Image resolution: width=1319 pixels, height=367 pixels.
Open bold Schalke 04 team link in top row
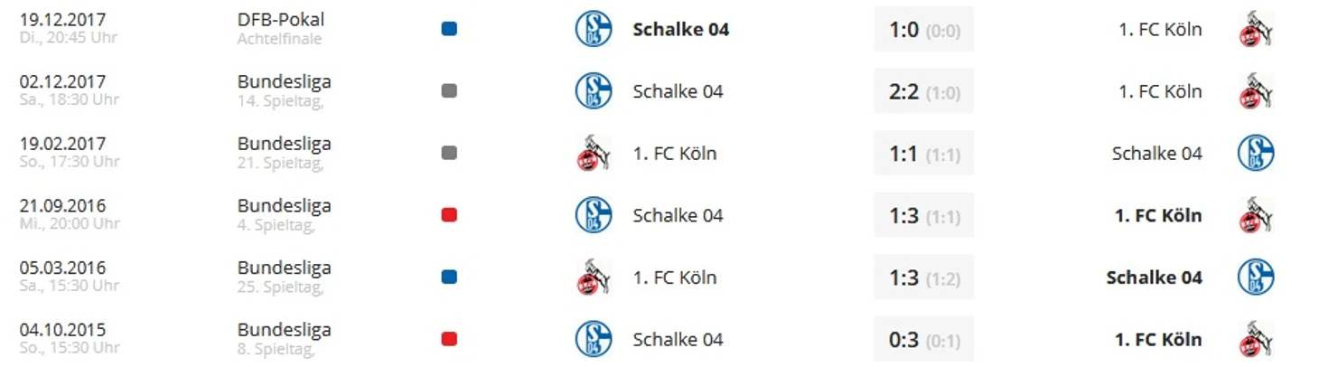tap(680, 29)
